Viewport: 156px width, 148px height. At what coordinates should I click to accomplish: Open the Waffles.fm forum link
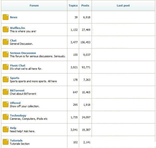[17, 28]
